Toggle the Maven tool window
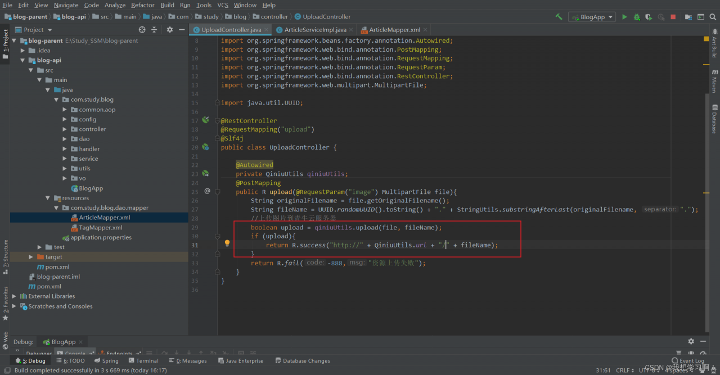This screenshot has height=375, width=720. pyautogui.click(x=714, y=82)
